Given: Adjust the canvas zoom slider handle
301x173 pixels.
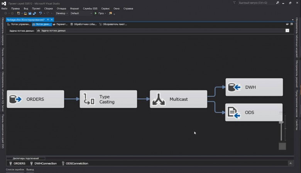Looking at the screenshot, I should [281, 122].
